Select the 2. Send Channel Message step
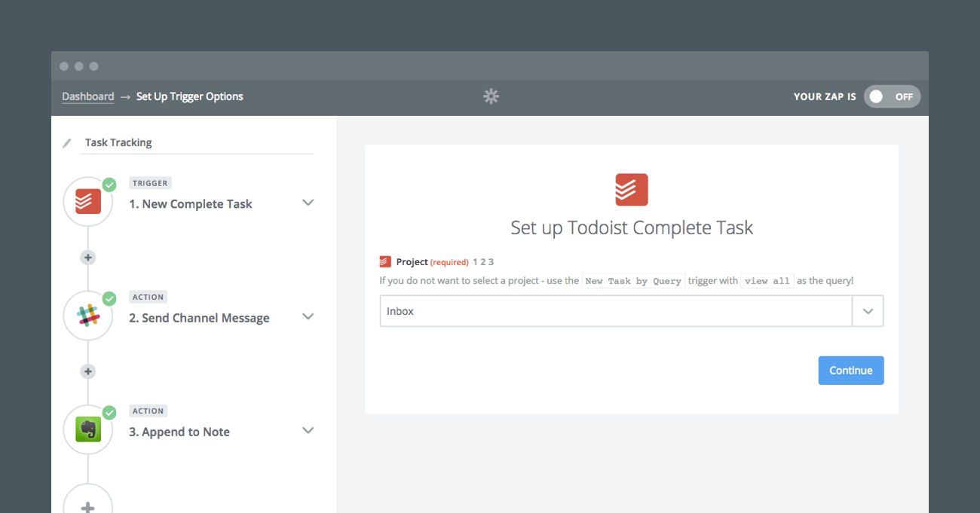This screenshot has width=980, height=513. coord(199,318)
